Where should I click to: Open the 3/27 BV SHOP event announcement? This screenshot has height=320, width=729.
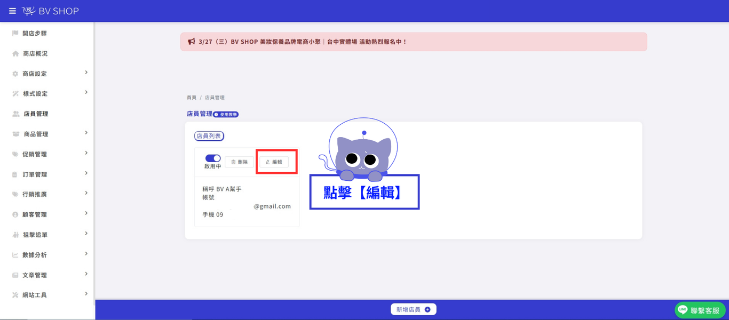[414, 42]
